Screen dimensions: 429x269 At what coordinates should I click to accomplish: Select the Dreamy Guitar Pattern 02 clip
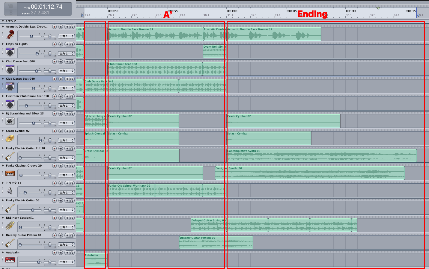(x=216, y=243)
